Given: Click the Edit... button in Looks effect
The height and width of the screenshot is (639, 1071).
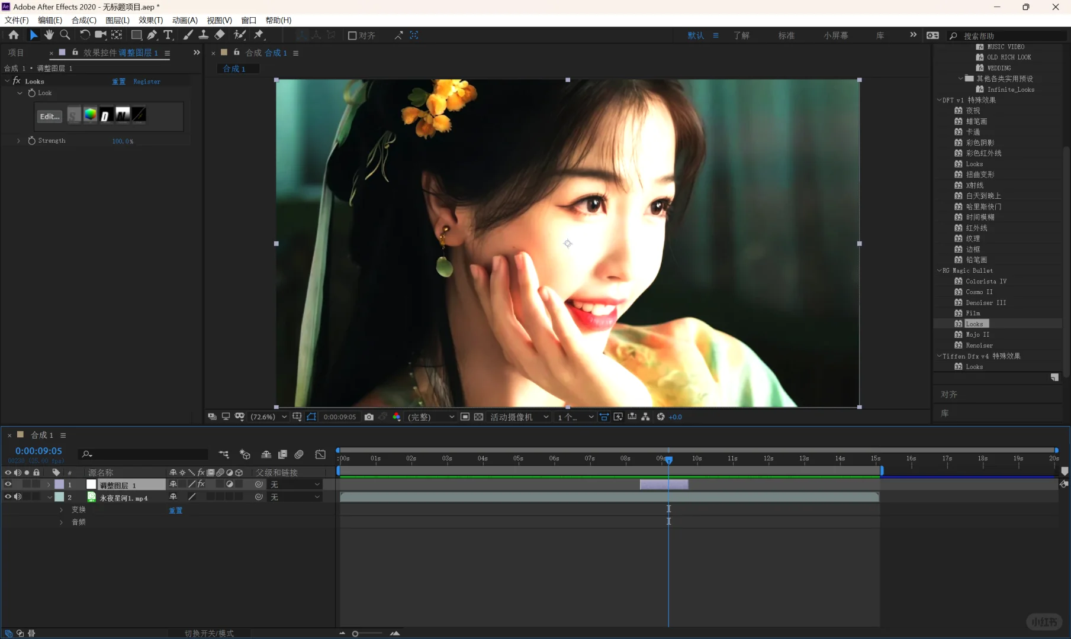Looking at the screenshot, I should [50, 117].
